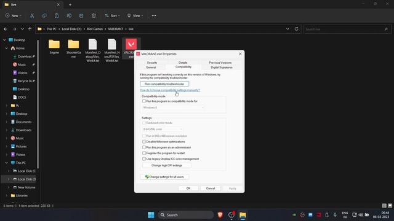Go forward with the Forward arrow

click(x=14, y=29)
